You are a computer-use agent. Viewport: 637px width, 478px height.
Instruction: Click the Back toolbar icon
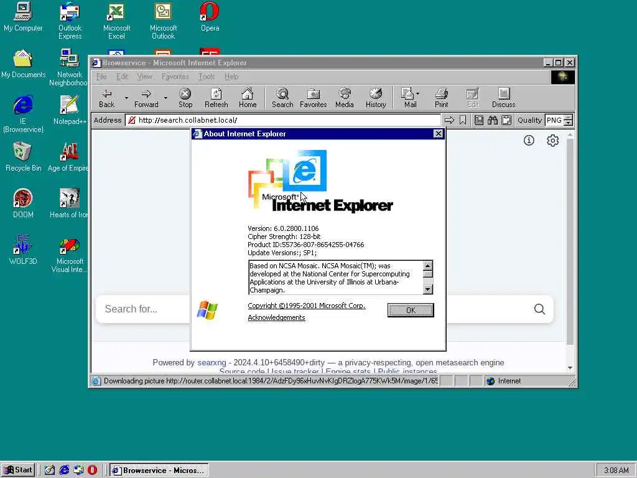pyautogui.click(x=107, y=98)
